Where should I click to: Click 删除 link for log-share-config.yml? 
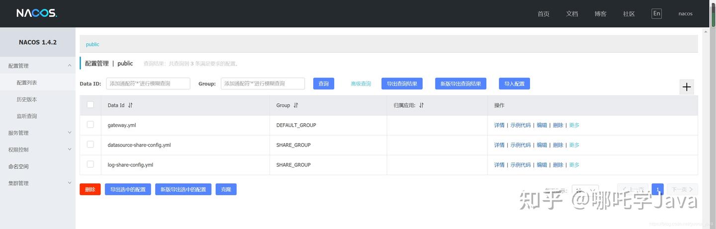tap(558, 165)
